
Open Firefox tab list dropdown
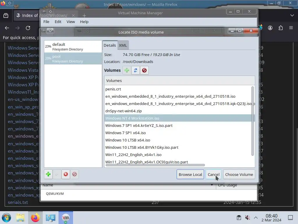292,15
